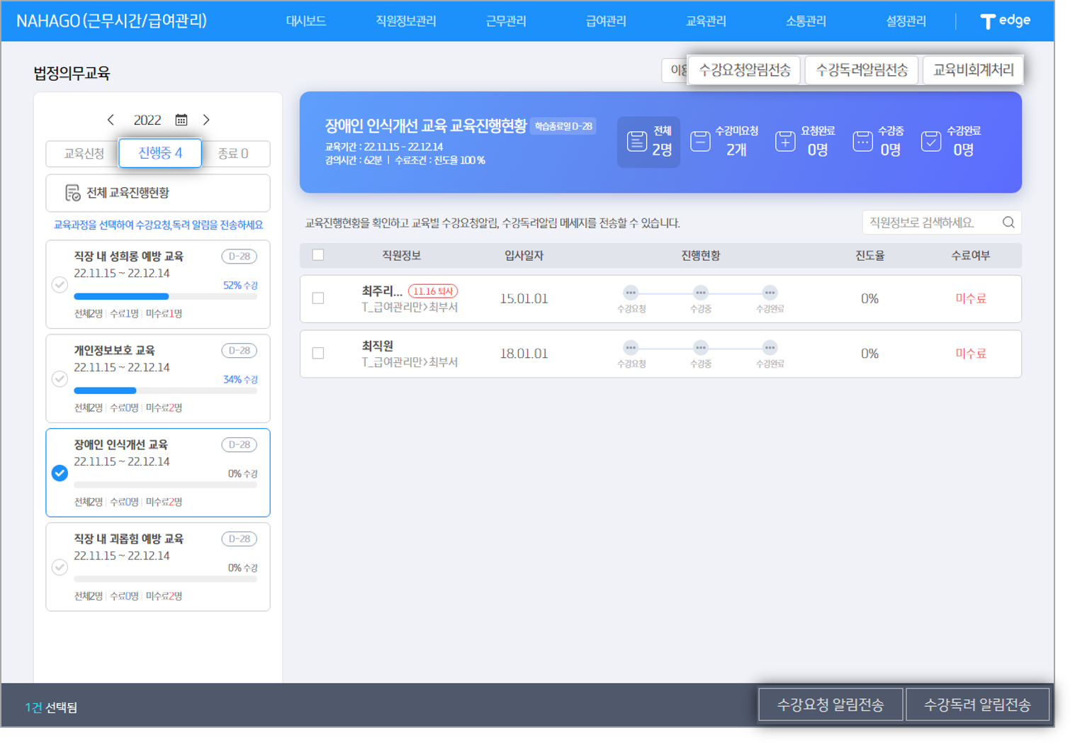Open the calendar picker icon beside 2022
This screenshot has width=1075, height=747.
(181, 120)
